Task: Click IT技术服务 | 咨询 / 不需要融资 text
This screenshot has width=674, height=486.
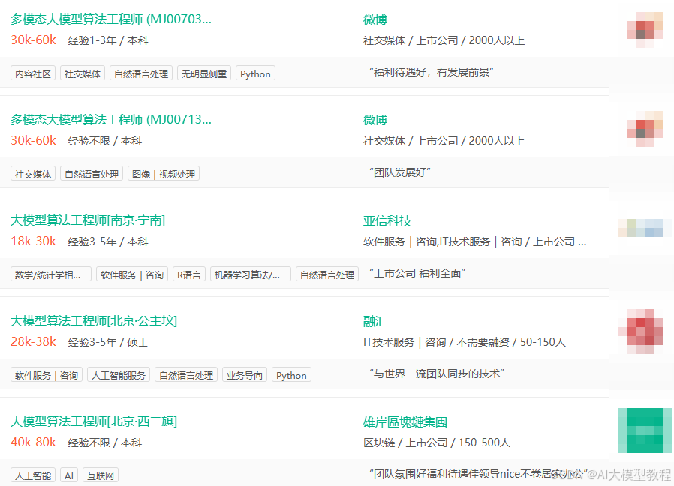Action: click(x=465, y=342)
